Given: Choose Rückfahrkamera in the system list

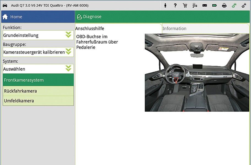Looking at the screenshot, I should tap(38, 91).
